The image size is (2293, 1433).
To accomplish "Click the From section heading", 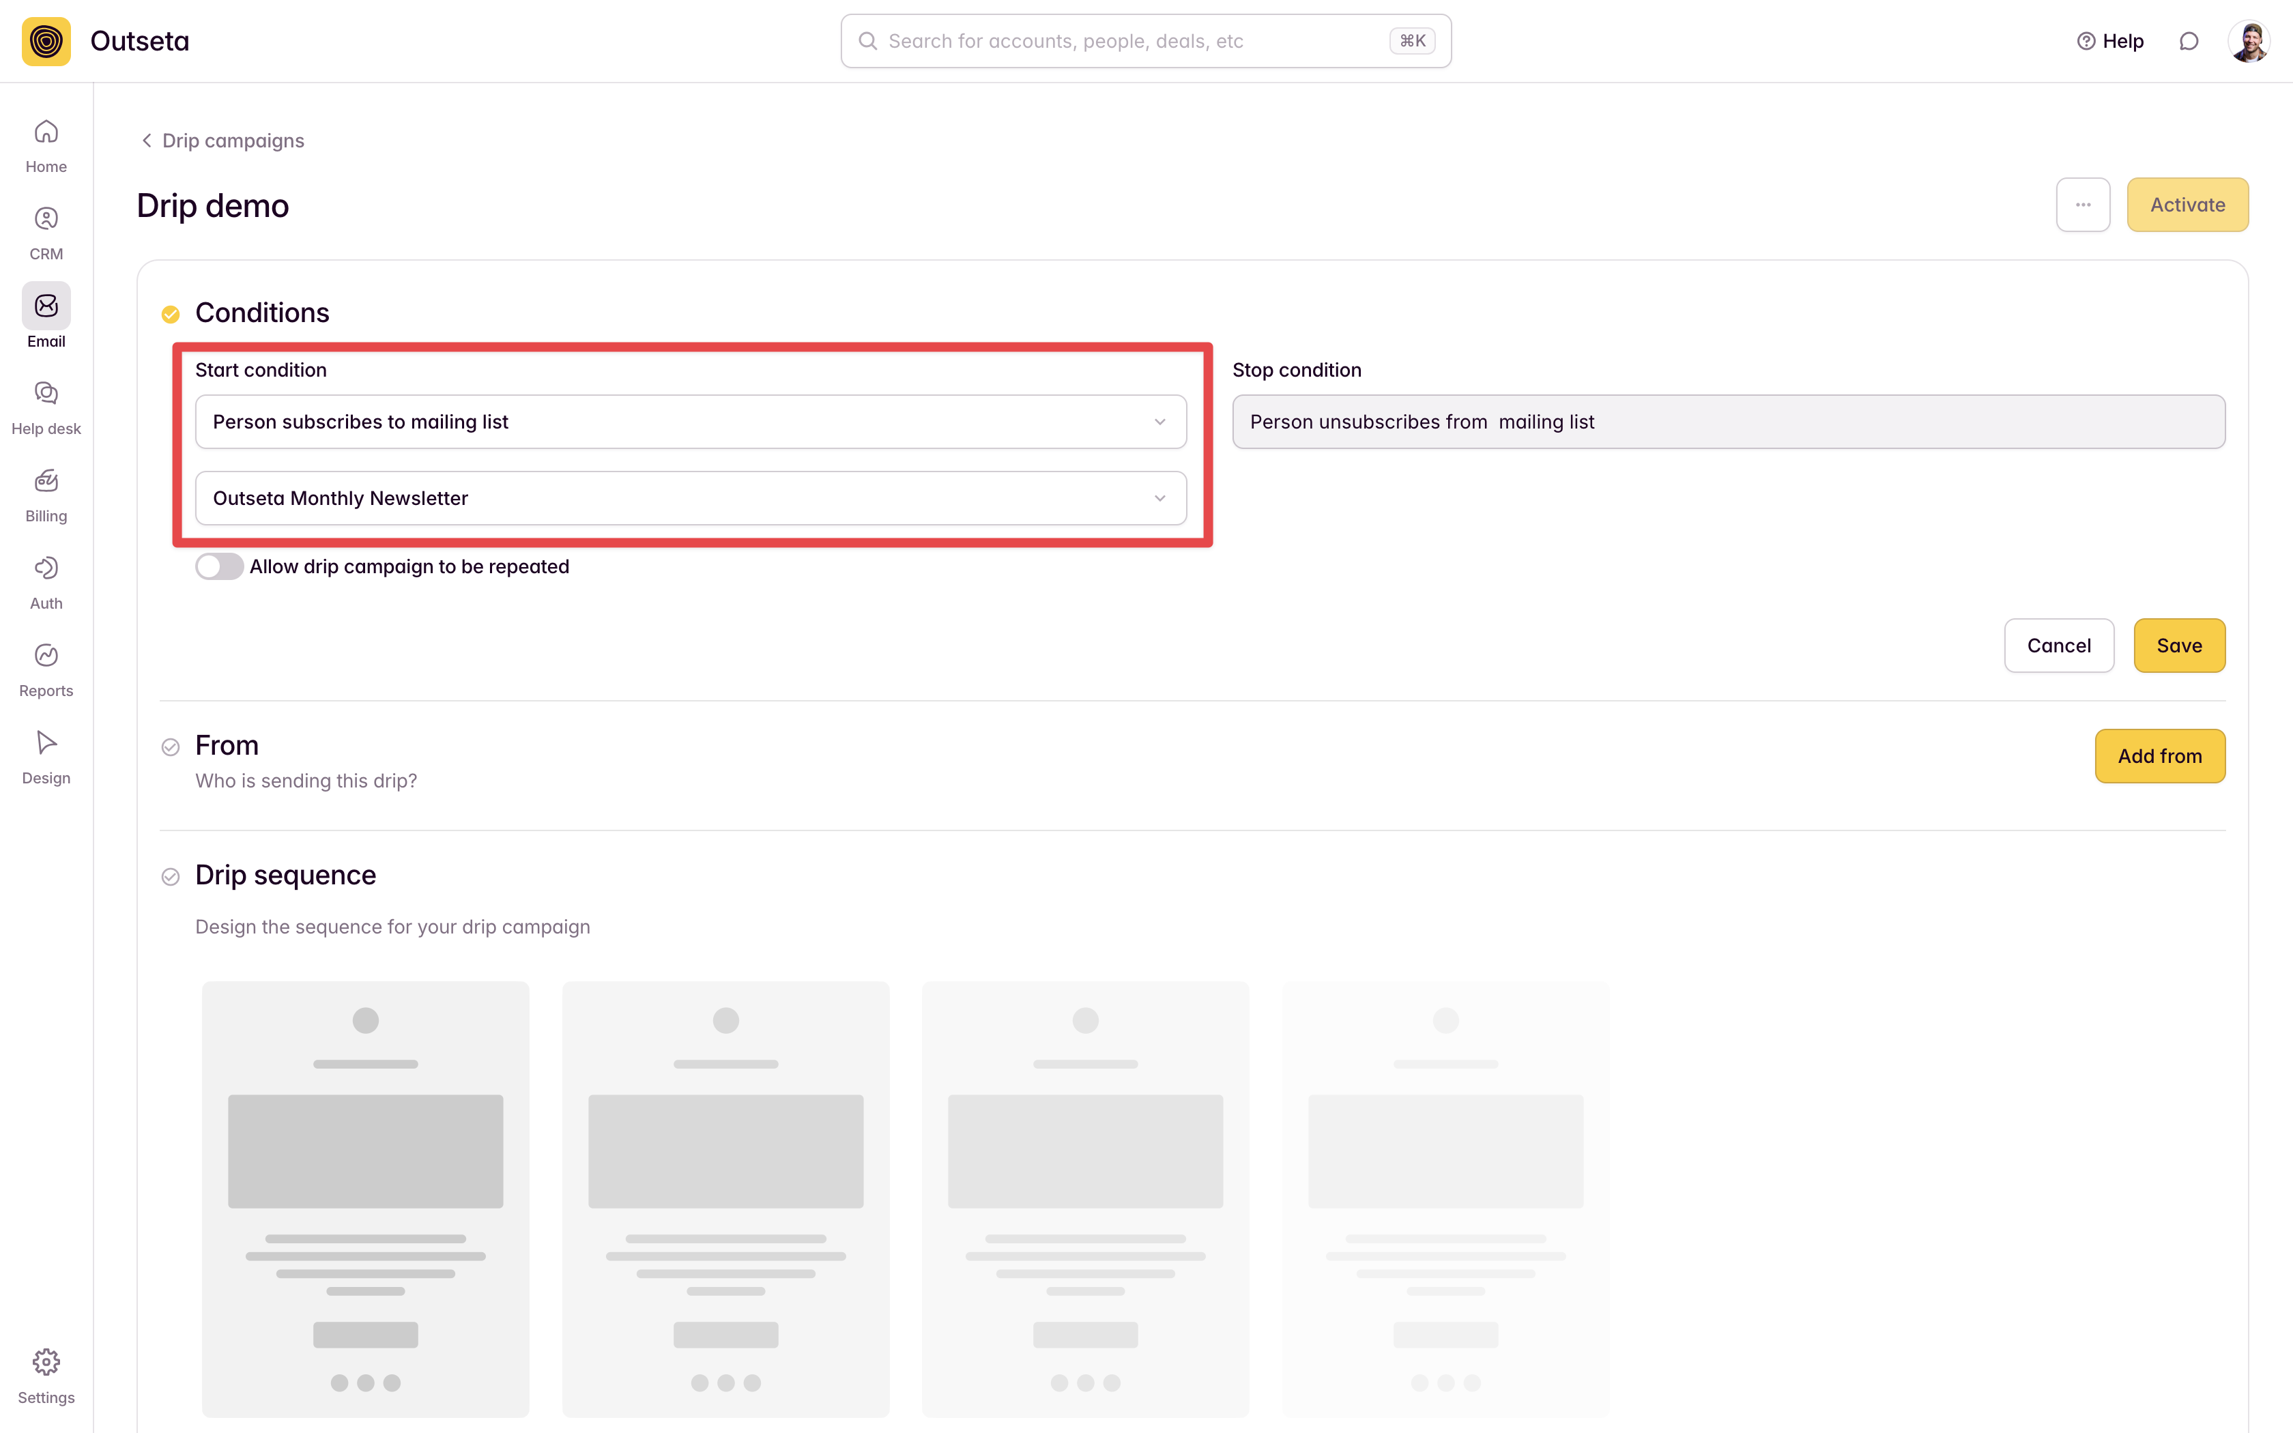I will (x=227, y=745).
